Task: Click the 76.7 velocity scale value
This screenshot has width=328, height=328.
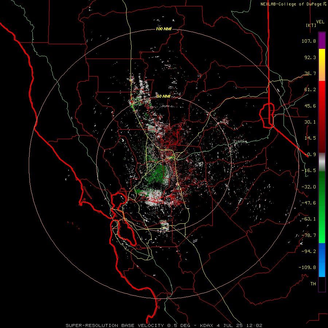Action: 310,73
